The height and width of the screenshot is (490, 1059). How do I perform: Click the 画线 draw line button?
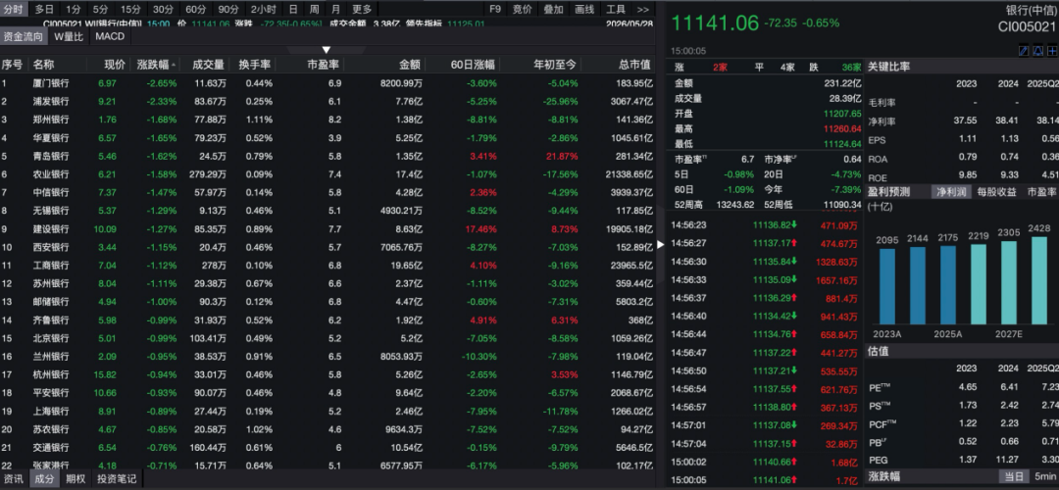584,10
